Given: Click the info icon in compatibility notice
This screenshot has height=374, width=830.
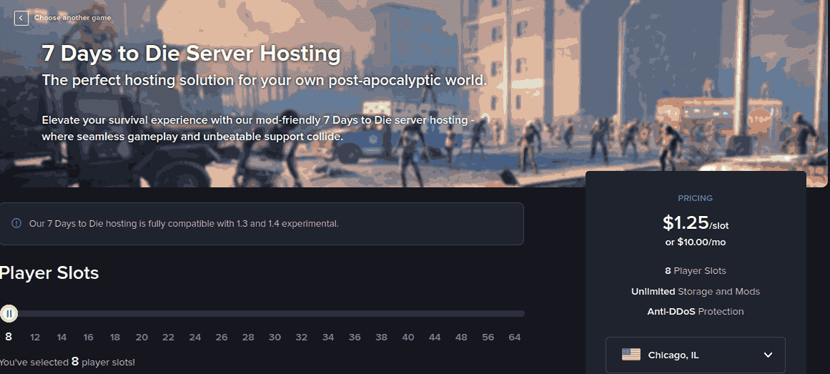Looking at the screenshot, I should click(16, 223).
